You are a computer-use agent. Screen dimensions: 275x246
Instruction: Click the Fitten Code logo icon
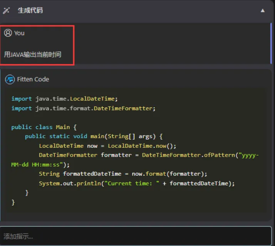10,79
